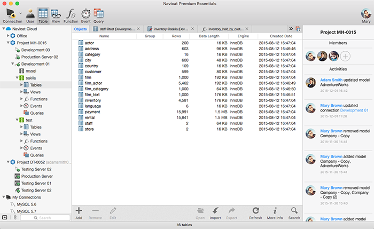The image size is (374, 229).
Task: Add a new table with Add button
Action: tap(79, 213)
